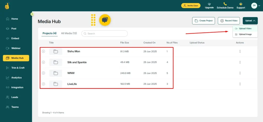Click the 49.4 MB file size cell
Image resolution: width=263 pixels, height=122 pixels.
coord(125,62)
